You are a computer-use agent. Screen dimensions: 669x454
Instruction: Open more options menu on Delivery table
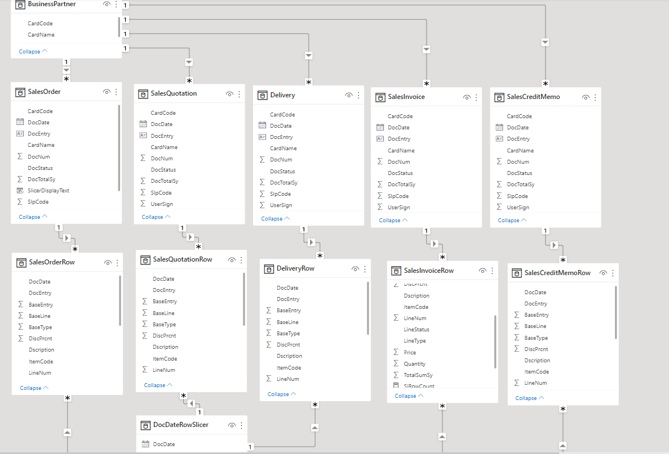click(358, 95)
